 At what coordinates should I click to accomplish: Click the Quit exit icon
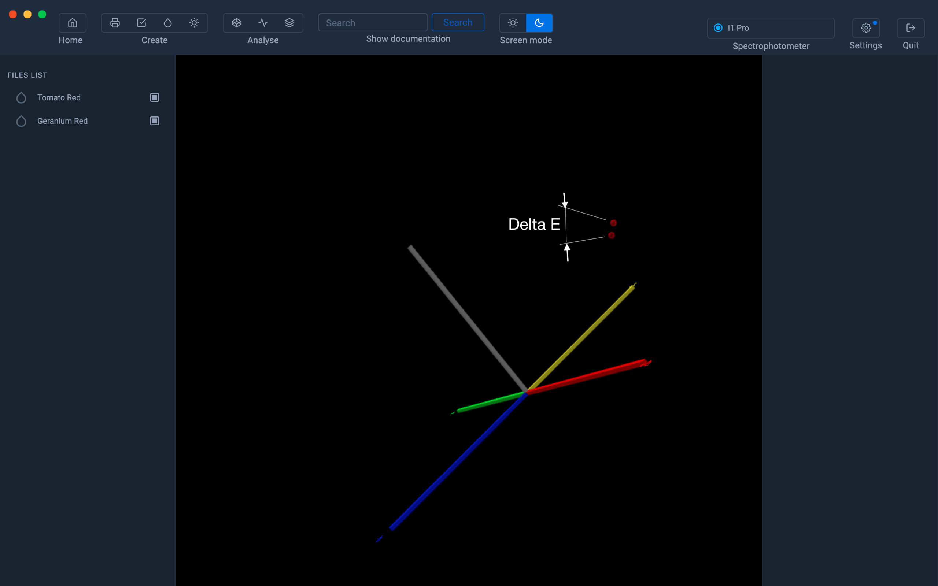click(911, 28)
